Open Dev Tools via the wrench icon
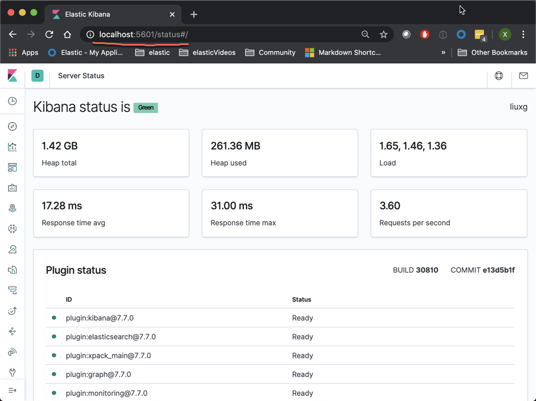This screenshot has width=536, height=401. coord(12,372)
